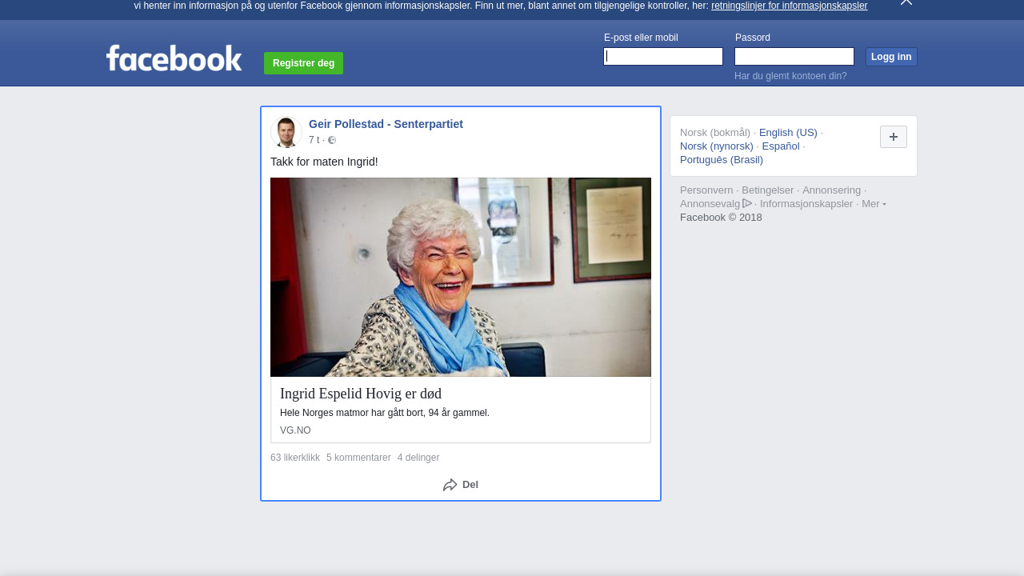
Task: View the 63 likerklikk list
Action: (295, 458)
